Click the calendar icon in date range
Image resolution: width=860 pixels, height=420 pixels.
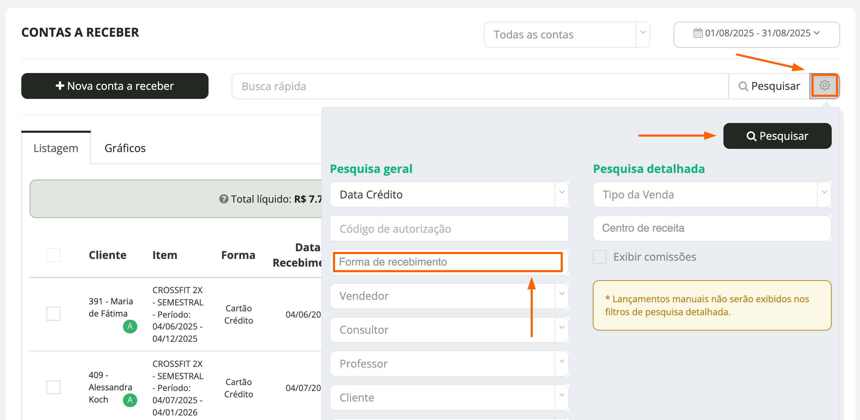click(698, 33)
